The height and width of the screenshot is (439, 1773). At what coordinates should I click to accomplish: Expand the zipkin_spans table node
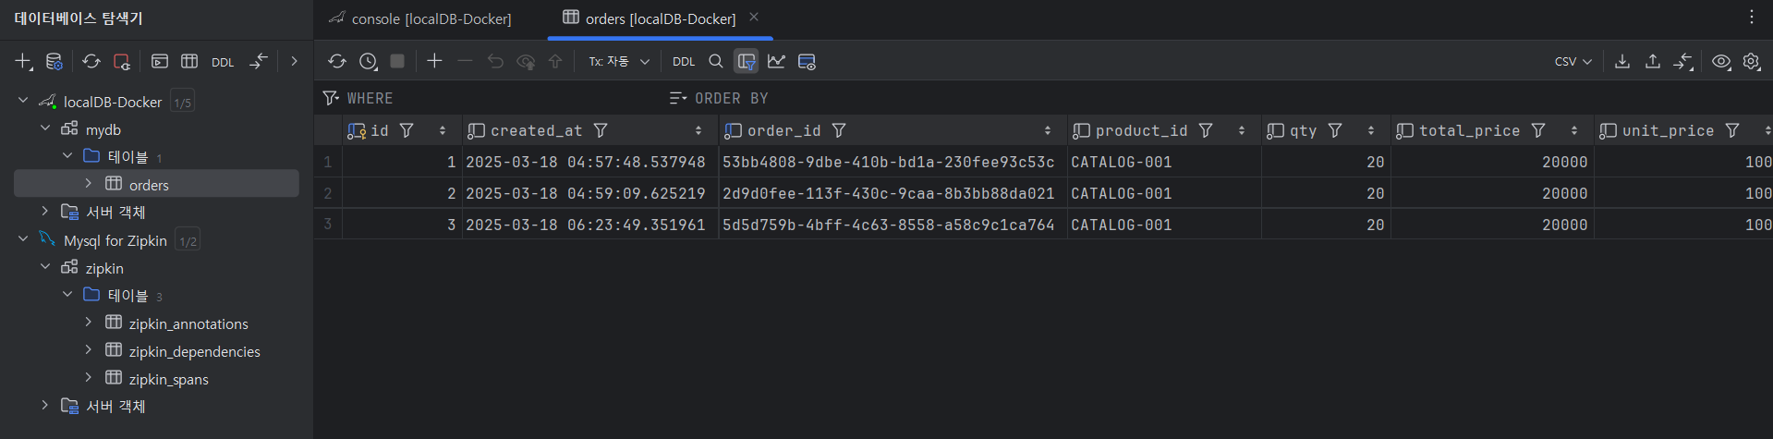[x=89, y=377]
